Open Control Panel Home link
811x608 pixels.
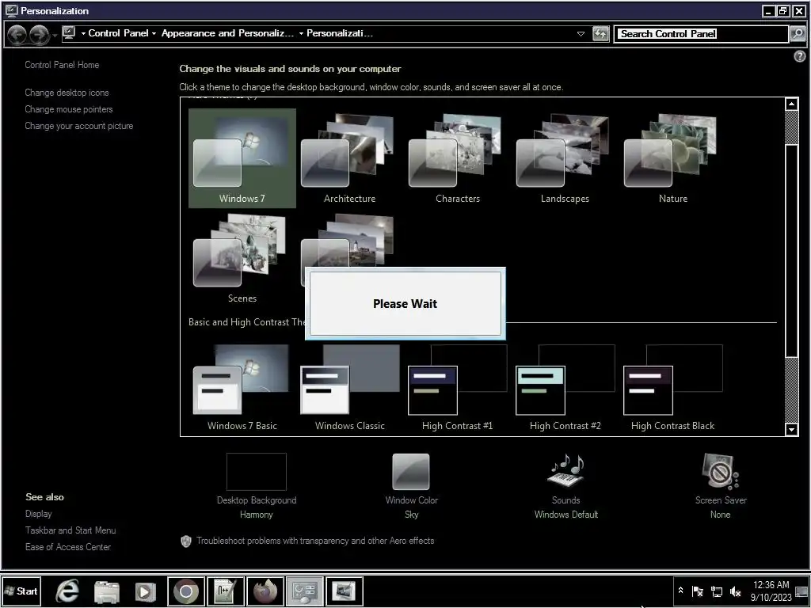click(62, 65)
